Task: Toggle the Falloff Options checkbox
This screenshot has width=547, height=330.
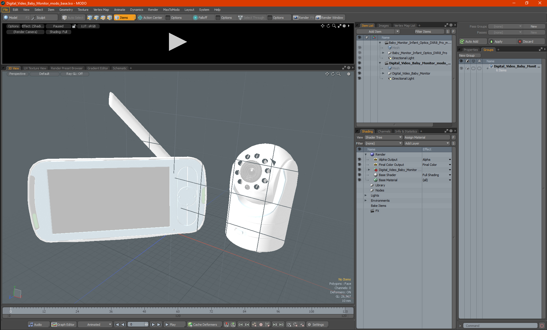Action: click(218, 18)
